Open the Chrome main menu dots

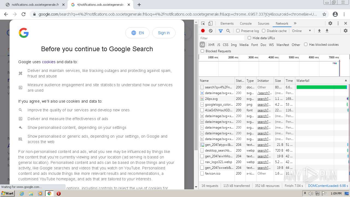point(345,14)
